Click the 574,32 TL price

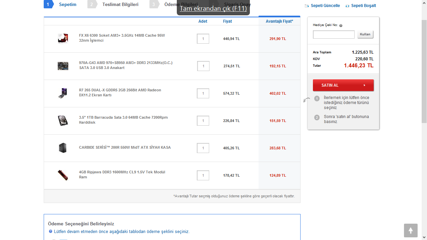click(232, 93)
